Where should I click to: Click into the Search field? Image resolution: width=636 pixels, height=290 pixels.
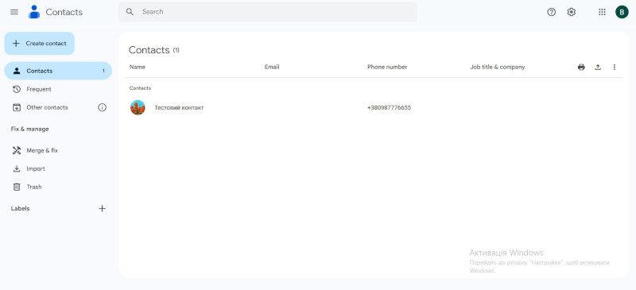[267, 12]
